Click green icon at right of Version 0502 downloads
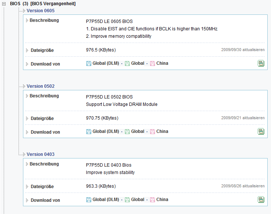The height and width of the screenshot is (214, 271). (x=261, y=131)
